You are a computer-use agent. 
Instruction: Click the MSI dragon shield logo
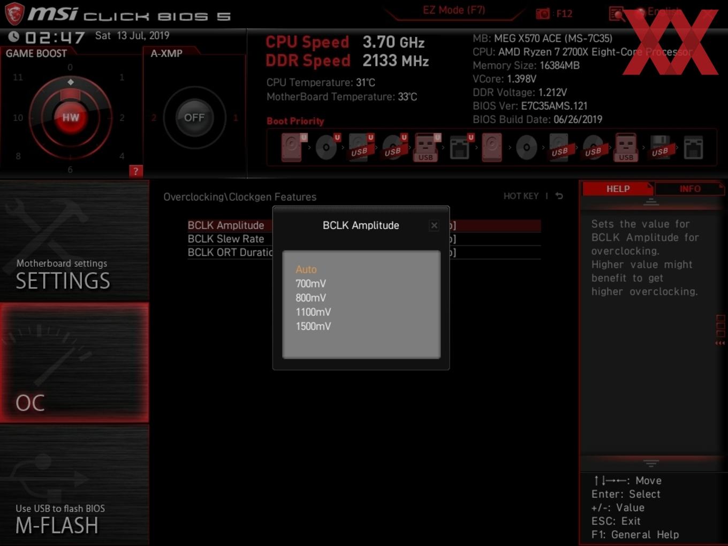click(14, 13)
